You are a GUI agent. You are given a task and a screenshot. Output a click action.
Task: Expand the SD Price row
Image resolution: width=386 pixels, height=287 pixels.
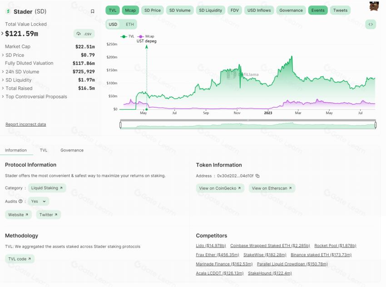3,55
